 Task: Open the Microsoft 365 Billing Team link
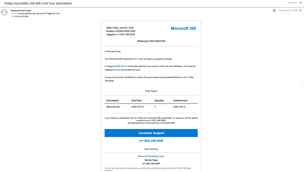(151, 156)
